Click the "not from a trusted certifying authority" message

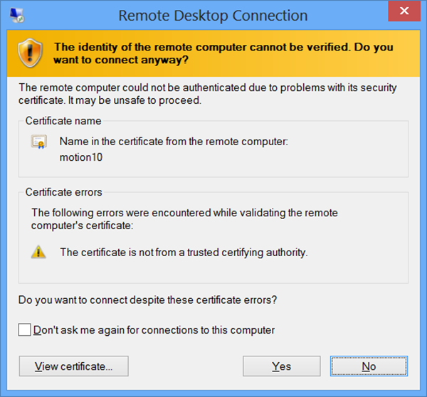184,252
